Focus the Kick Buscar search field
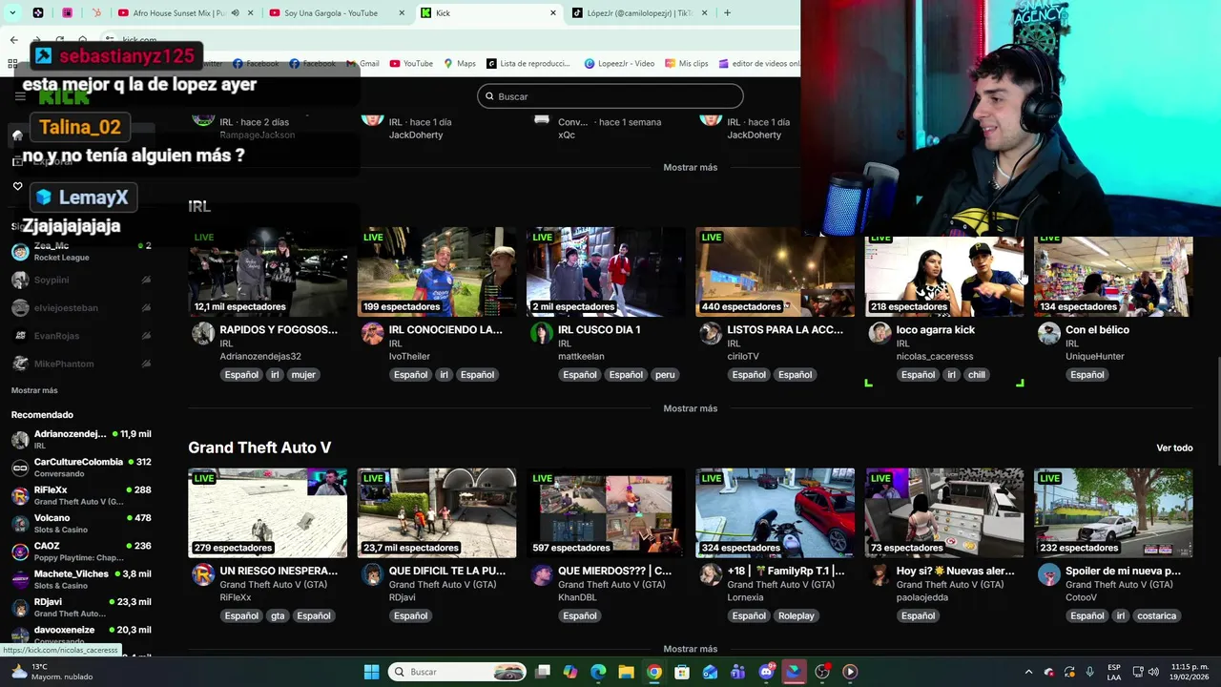Screen dimensions: 1221x687 (x=610, y=96)
